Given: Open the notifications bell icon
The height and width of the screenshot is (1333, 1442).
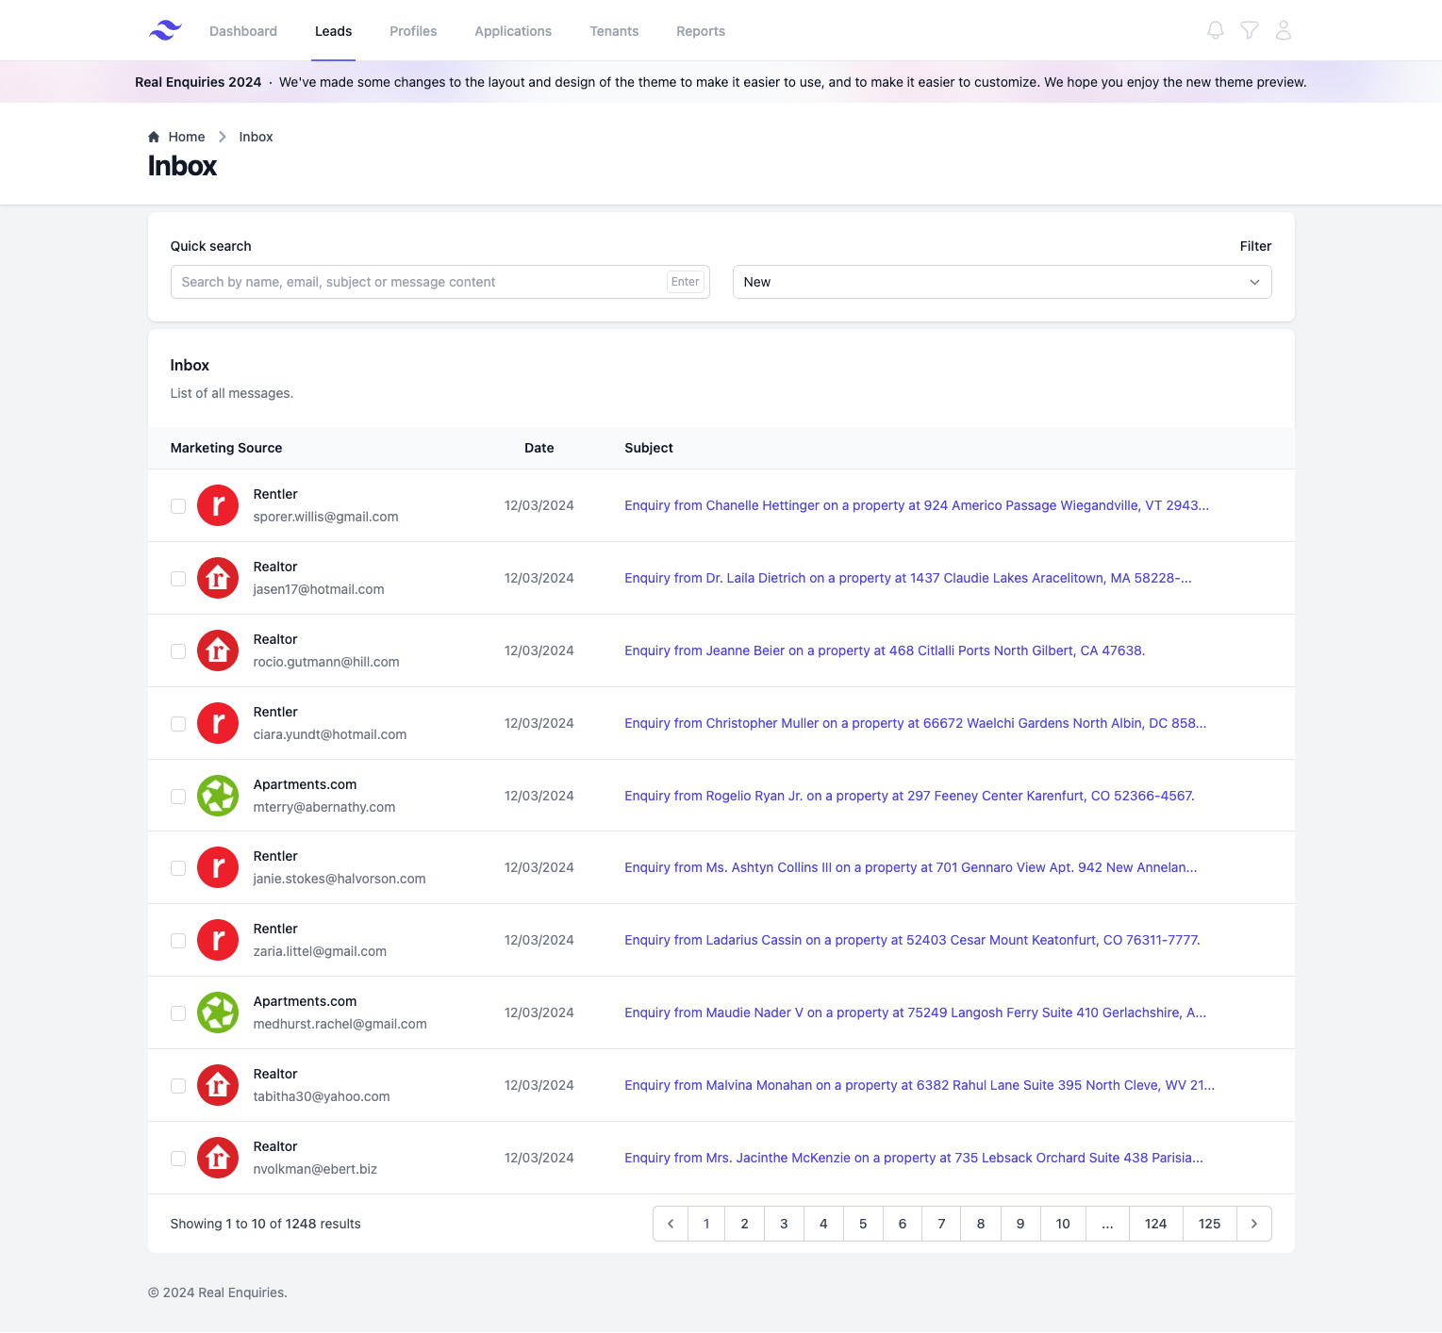Looking at the screenshot, I should [x=1215, y=31].
